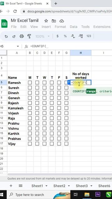Click the horizontal scrollbar below the grid

pyautogui.click(x=60, y=174)
